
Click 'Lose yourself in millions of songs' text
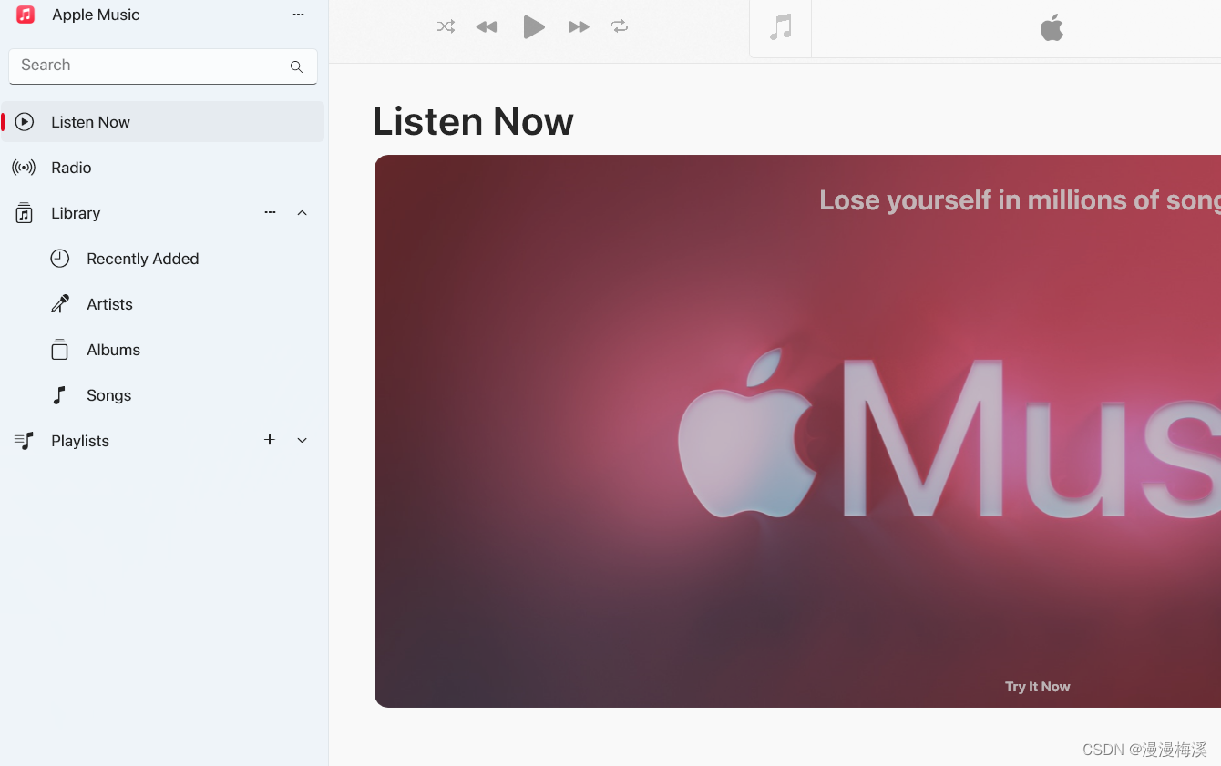point(1020,200)
